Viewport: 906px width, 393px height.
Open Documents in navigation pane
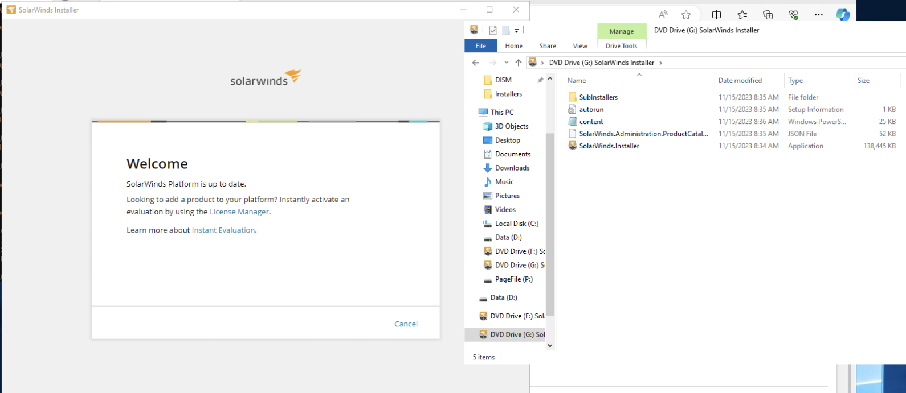click(512, 154)
